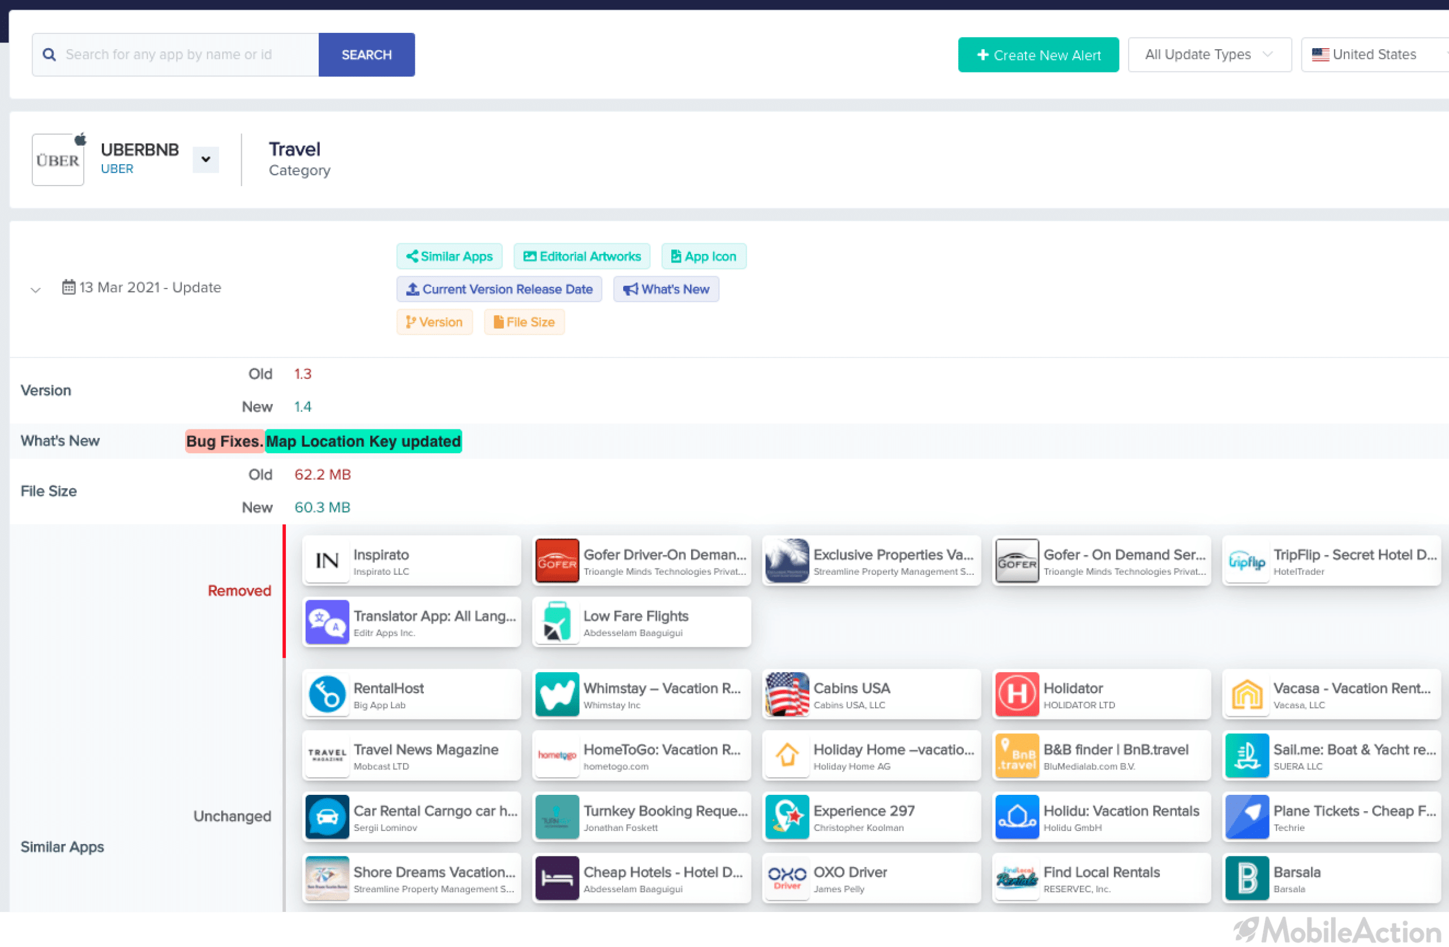Click Create New Alert button

(1039, 55)
